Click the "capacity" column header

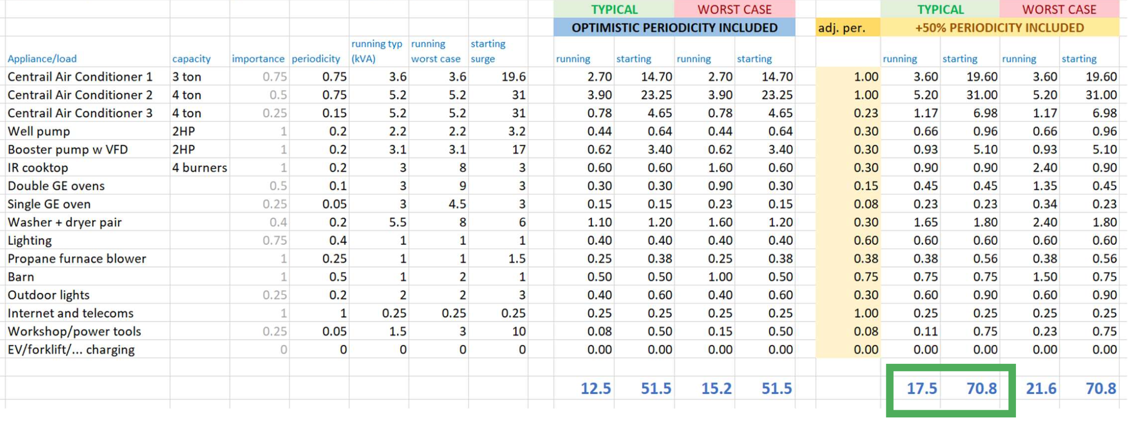[x=200, y=52]
